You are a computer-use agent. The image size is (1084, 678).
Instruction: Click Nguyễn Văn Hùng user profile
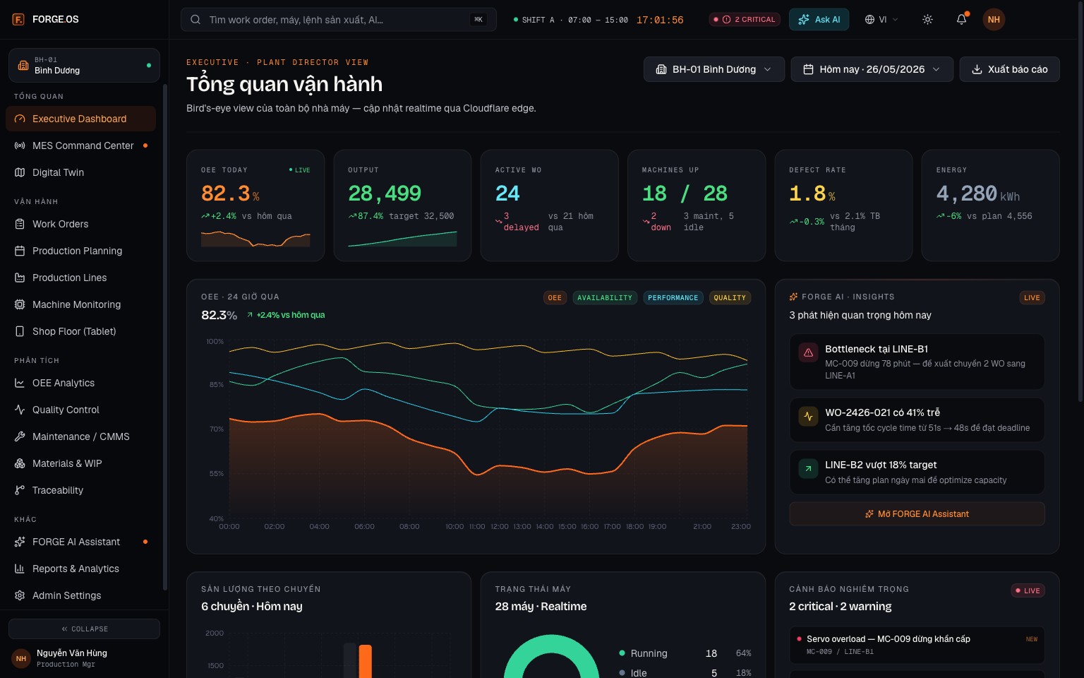tap(84, 658)
